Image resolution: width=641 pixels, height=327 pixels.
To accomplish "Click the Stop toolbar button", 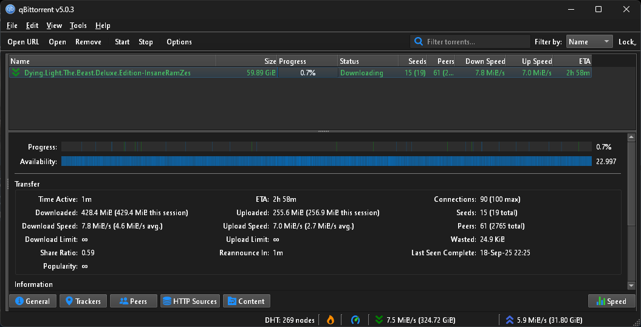I will (x=146, y=42).
